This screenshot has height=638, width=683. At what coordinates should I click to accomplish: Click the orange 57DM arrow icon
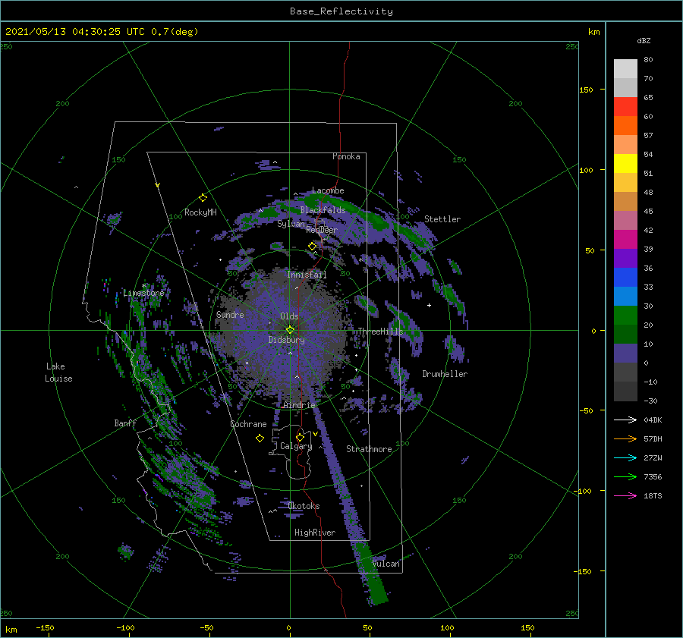pos(625,439)
